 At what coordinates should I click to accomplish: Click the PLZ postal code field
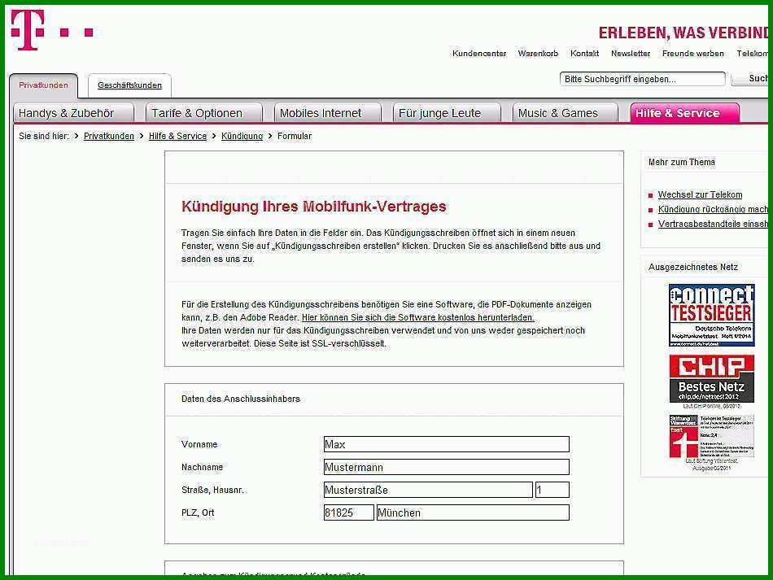(x=348, y=512)
